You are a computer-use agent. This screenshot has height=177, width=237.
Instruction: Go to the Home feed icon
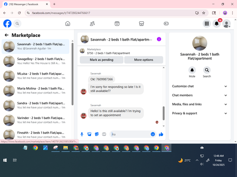pos(68,24)
